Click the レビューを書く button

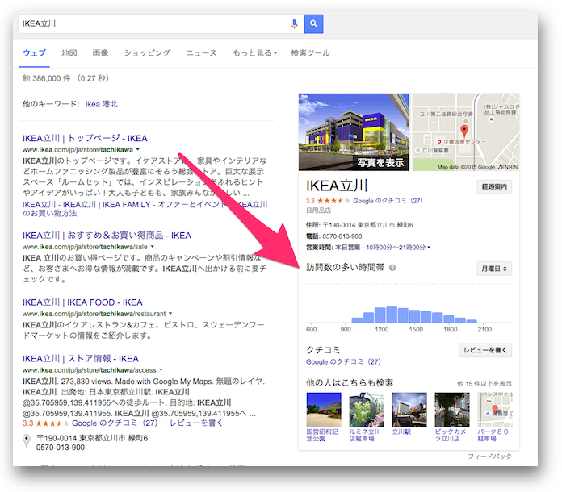[x=485, y=350]
